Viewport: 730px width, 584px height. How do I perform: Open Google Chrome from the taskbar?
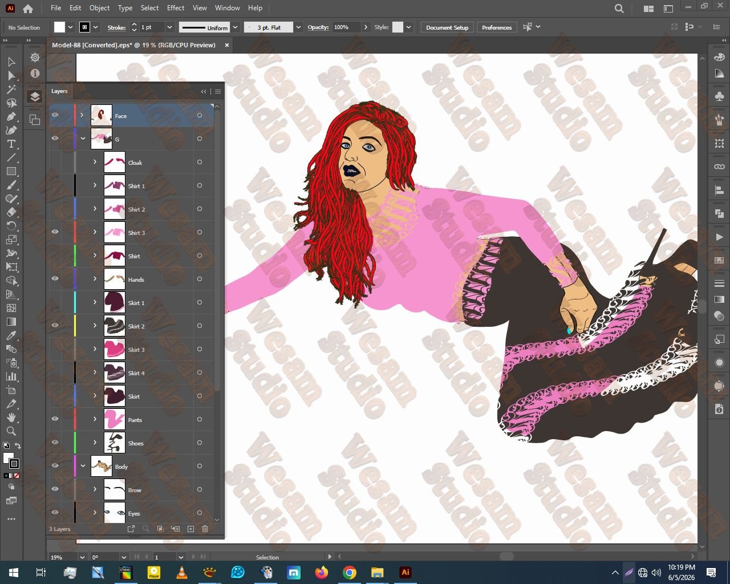350,573
